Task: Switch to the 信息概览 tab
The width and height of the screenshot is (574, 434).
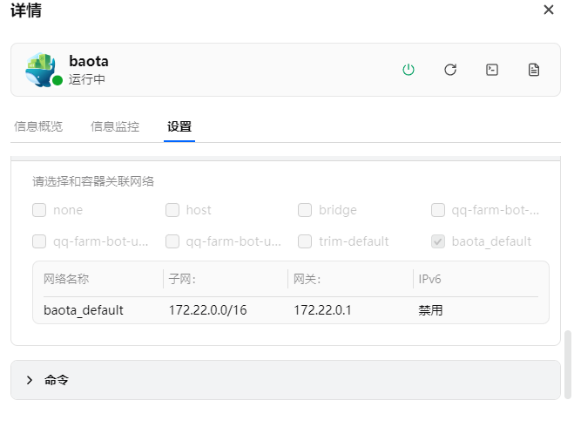Action: (x=38, y=126)
